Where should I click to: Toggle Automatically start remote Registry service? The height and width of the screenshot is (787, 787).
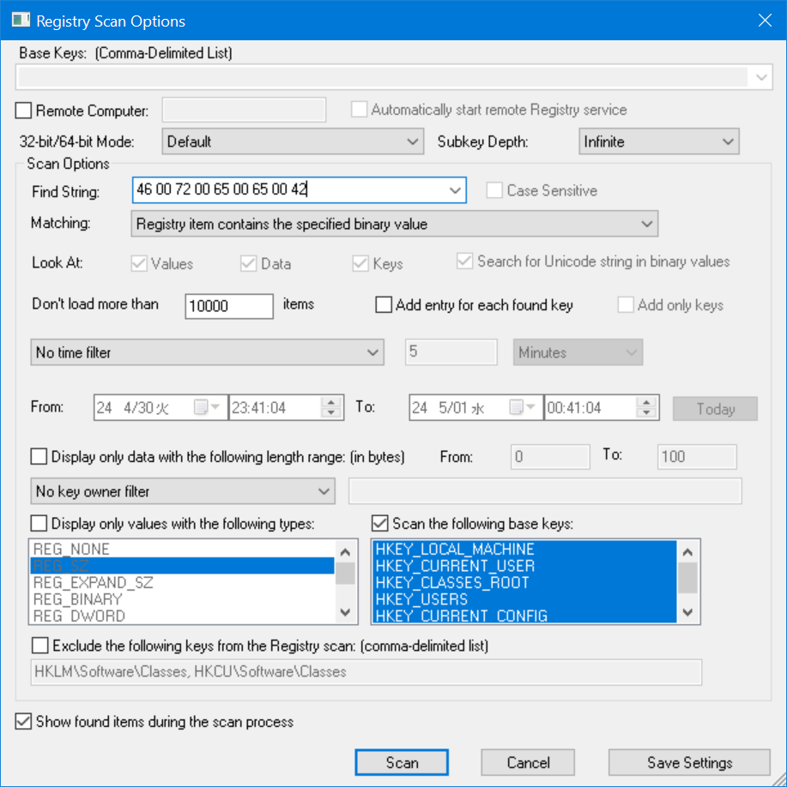click(x=359, y=110)
